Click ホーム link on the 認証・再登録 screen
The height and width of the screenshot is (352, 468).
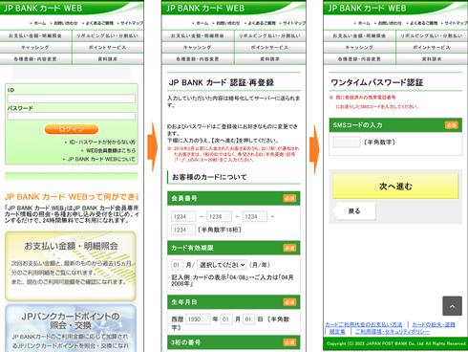pos(202,23)
